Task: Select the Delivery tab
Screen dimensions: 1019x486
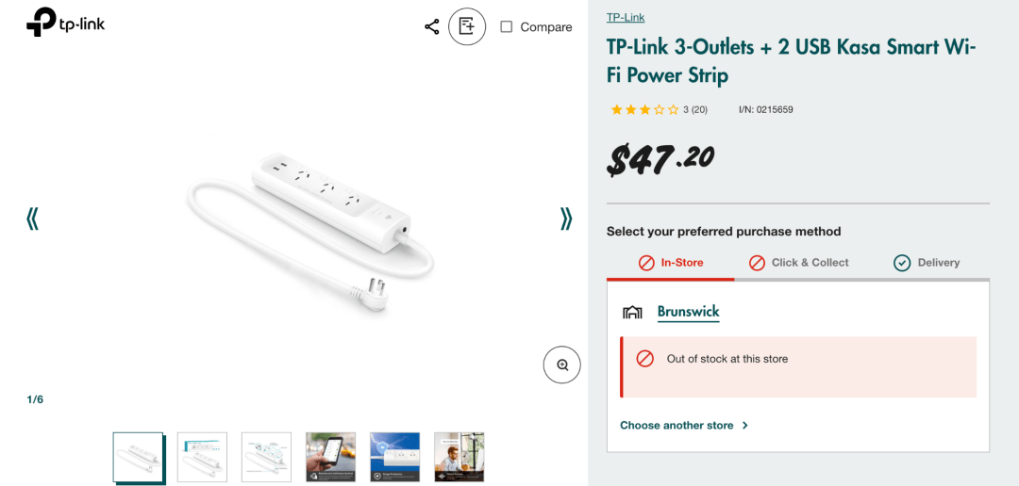Action: pos(927,263)
